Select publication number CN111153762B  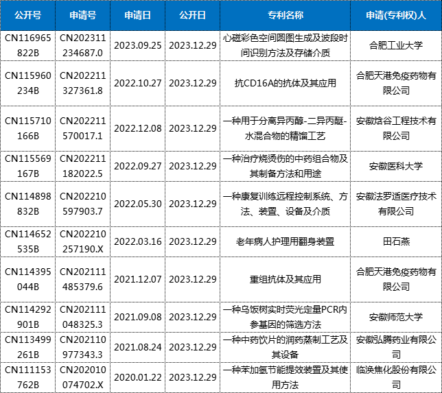[28, 377]
